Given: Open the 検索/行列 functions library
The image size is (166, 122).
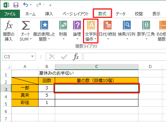Looking at the screenshot, I should [x=127, y=30].
